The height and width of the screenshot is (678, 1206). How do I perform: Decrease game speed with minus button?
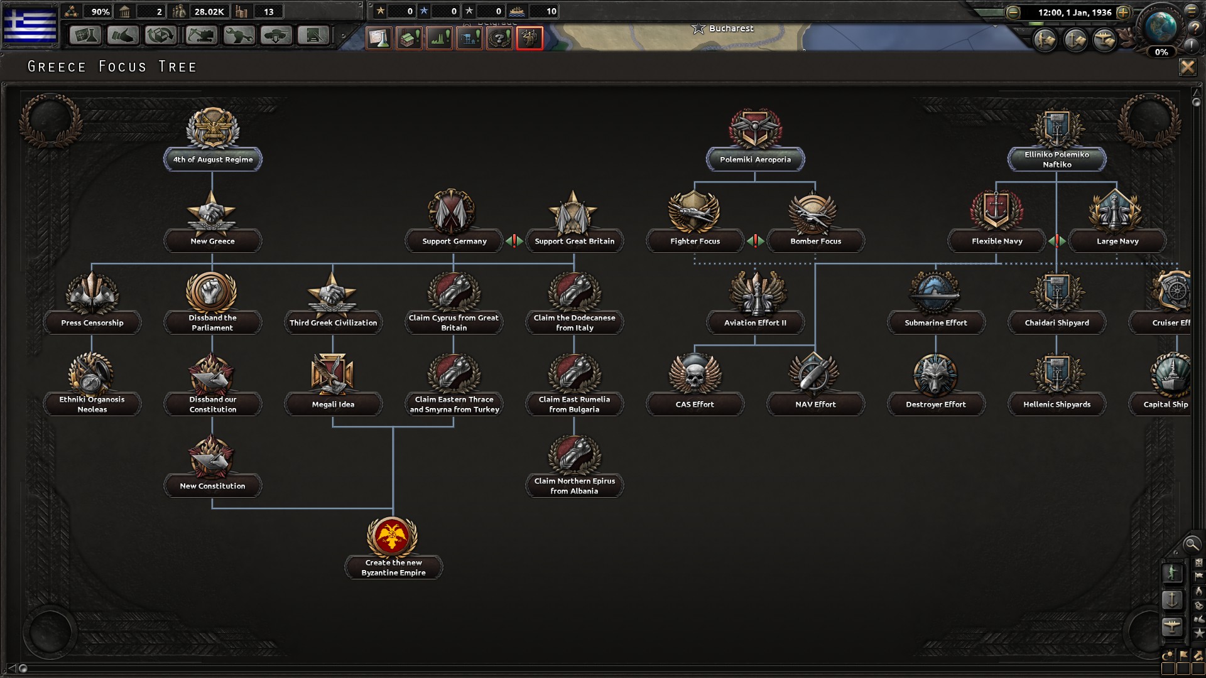pyautogui.click(x=1013, y=12)
